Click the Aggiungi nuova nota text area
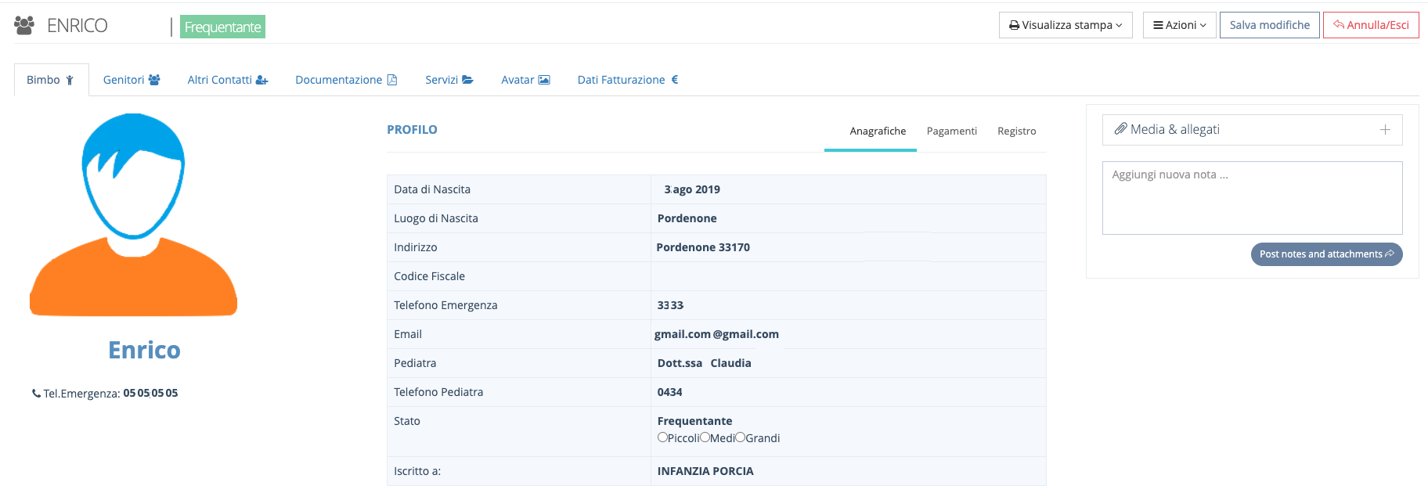The width and height of the screenshot is (1428, 493). click(x=1252, y=198)
